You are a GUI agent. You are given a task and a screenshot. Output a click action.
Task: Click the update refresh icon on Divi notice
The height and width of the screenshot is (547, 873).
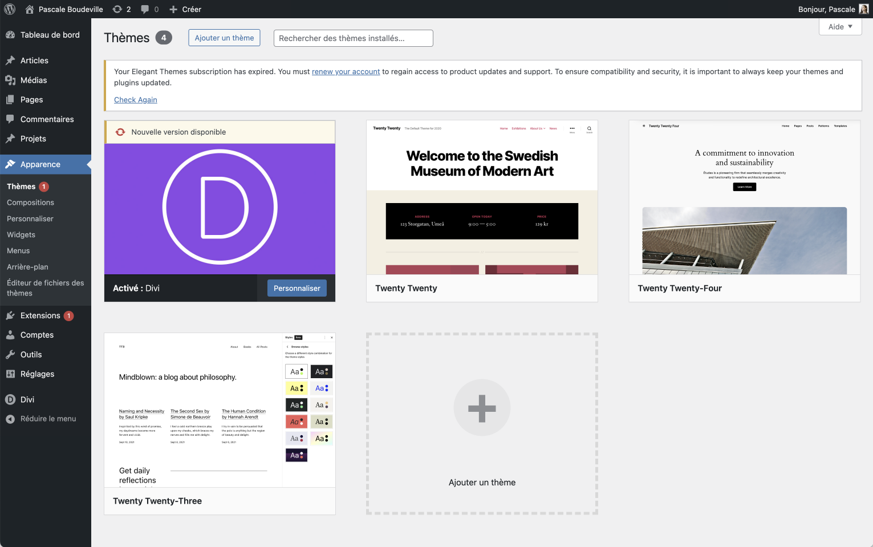pos(120,132)
